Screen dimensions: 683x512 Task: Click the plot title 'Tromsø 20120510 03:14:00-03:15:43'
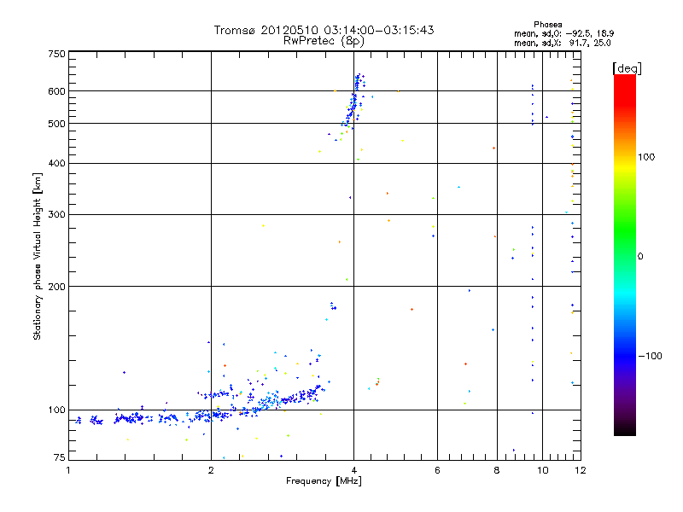324,30
